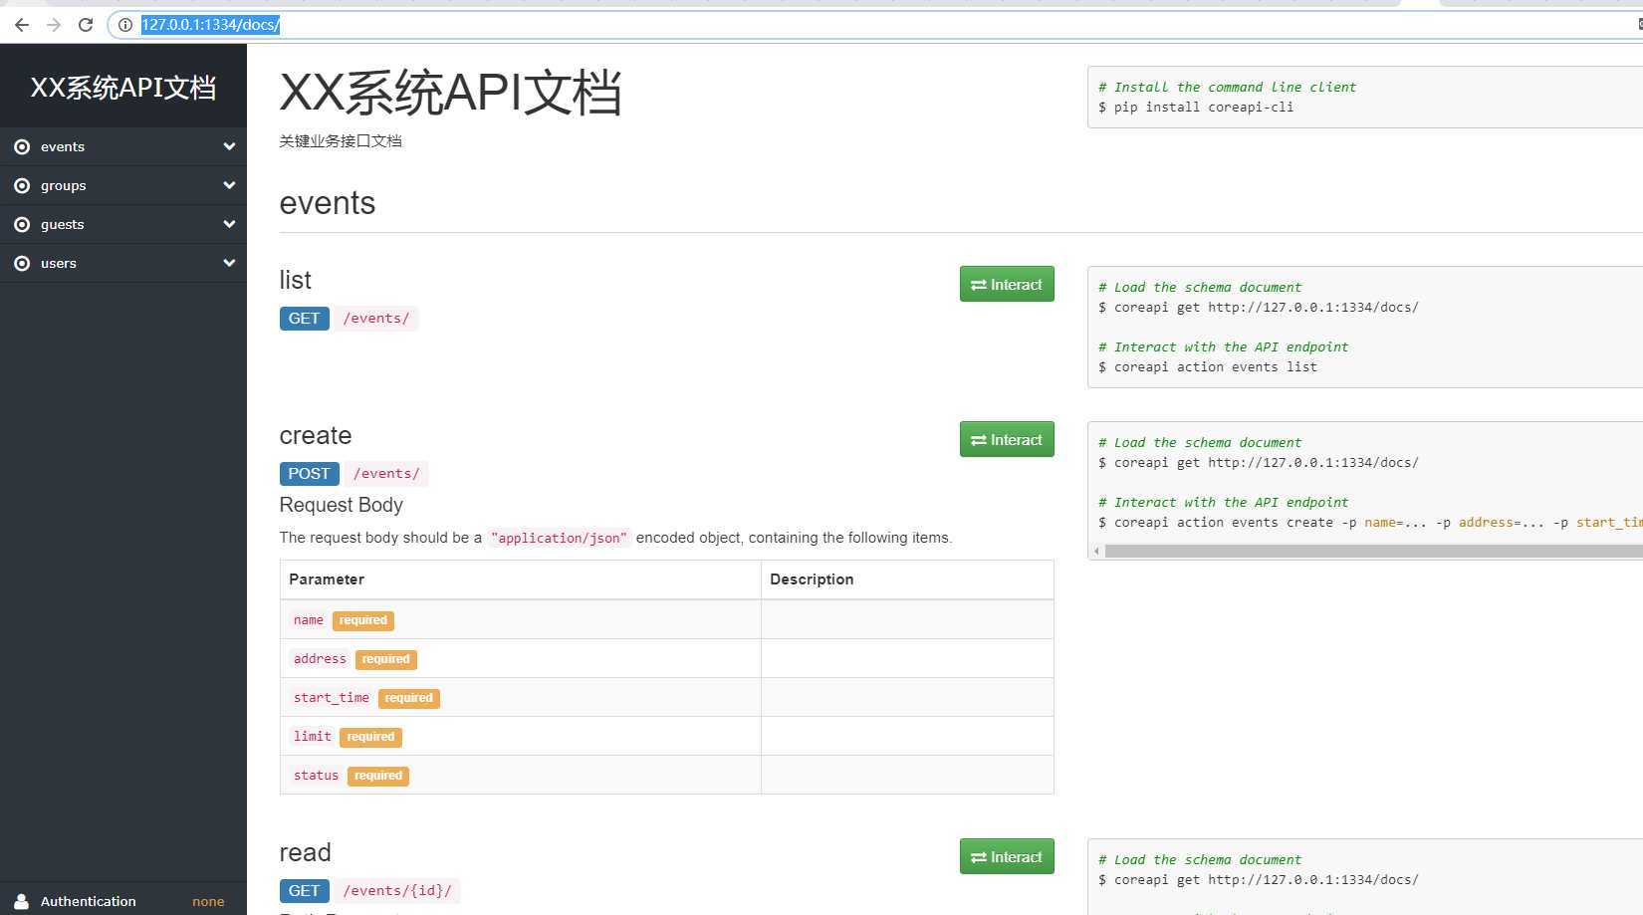The height and width of the screenshot is (915, 1643).
Task: Click the scrollbar left arrow in create code block
Action: point(1097,551)
